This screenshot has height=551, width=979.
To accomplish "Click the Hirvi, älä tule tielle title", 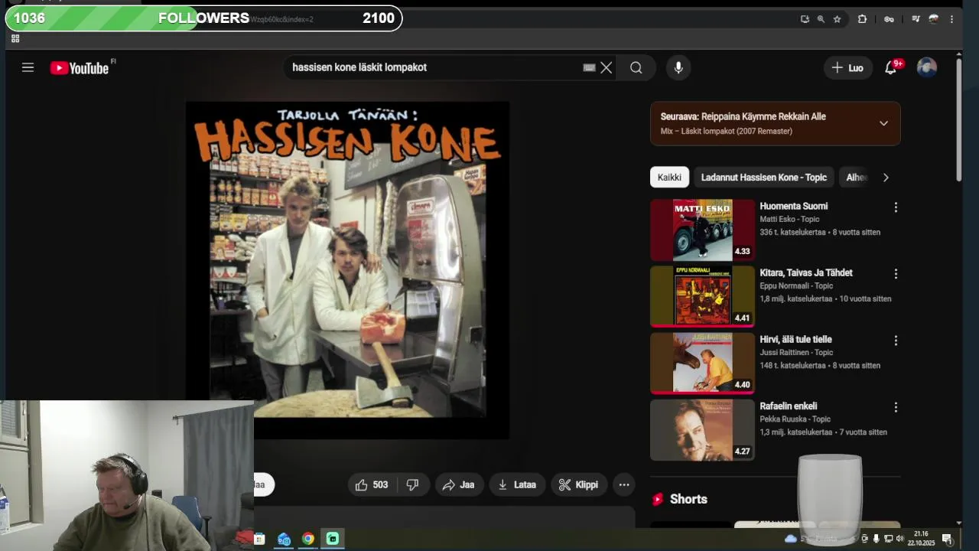I will (795, 339).
